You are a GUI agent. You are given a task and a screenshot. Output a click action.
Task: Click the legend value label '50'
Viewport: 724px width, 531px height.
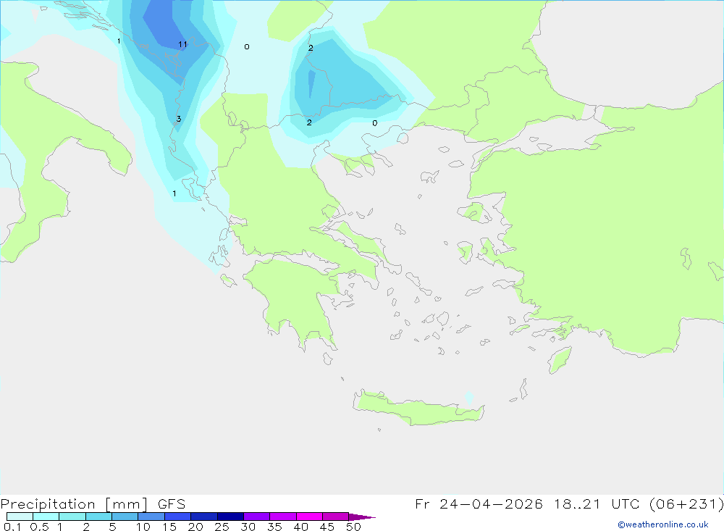353,527
